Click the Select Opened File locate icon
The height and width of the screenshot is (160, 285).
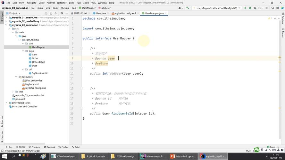[46, 13]
